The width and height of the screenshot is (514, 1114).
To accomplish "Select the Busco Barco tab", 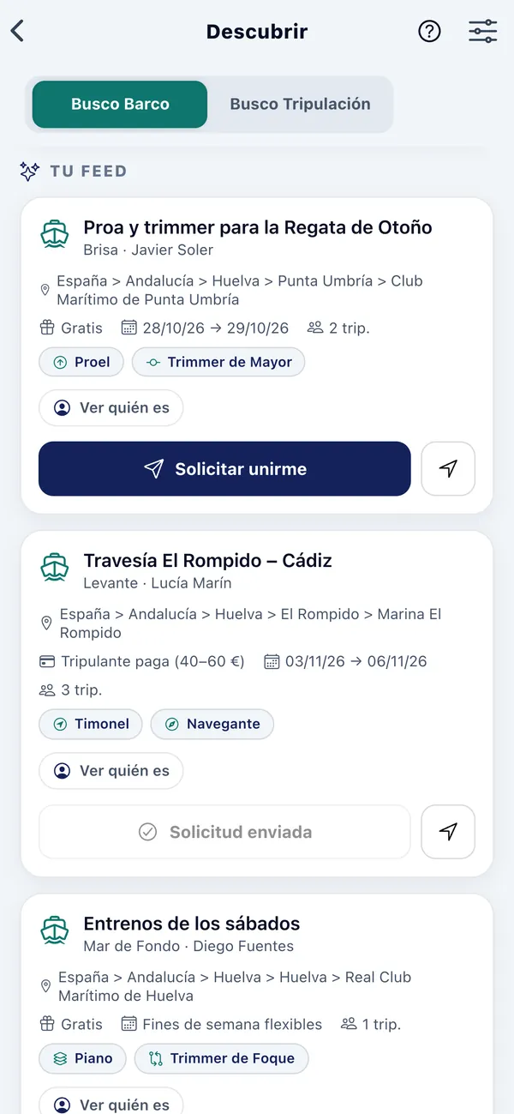I will tap(120, 105).
